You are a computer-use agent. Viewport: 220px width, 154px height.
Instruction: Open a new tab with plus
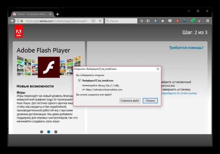click(x=58, y=14)
